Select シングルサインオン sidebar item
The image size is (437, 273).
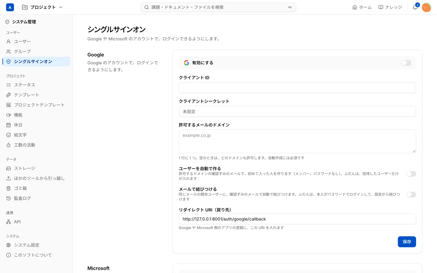pyautogui.click(x=36, y=62)
